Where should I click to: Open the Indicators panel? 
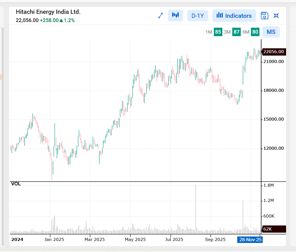click(234, 16)
